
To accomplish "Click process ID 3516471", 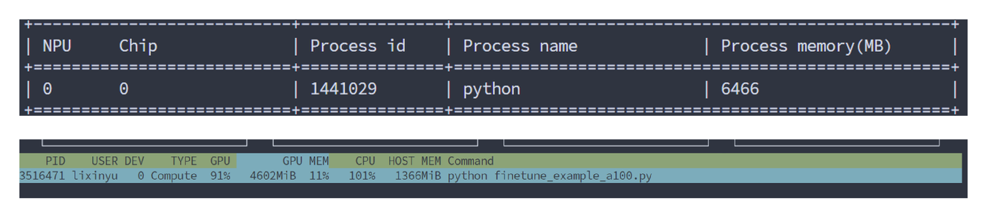I will pyautogui.click(x=42, y=176).
